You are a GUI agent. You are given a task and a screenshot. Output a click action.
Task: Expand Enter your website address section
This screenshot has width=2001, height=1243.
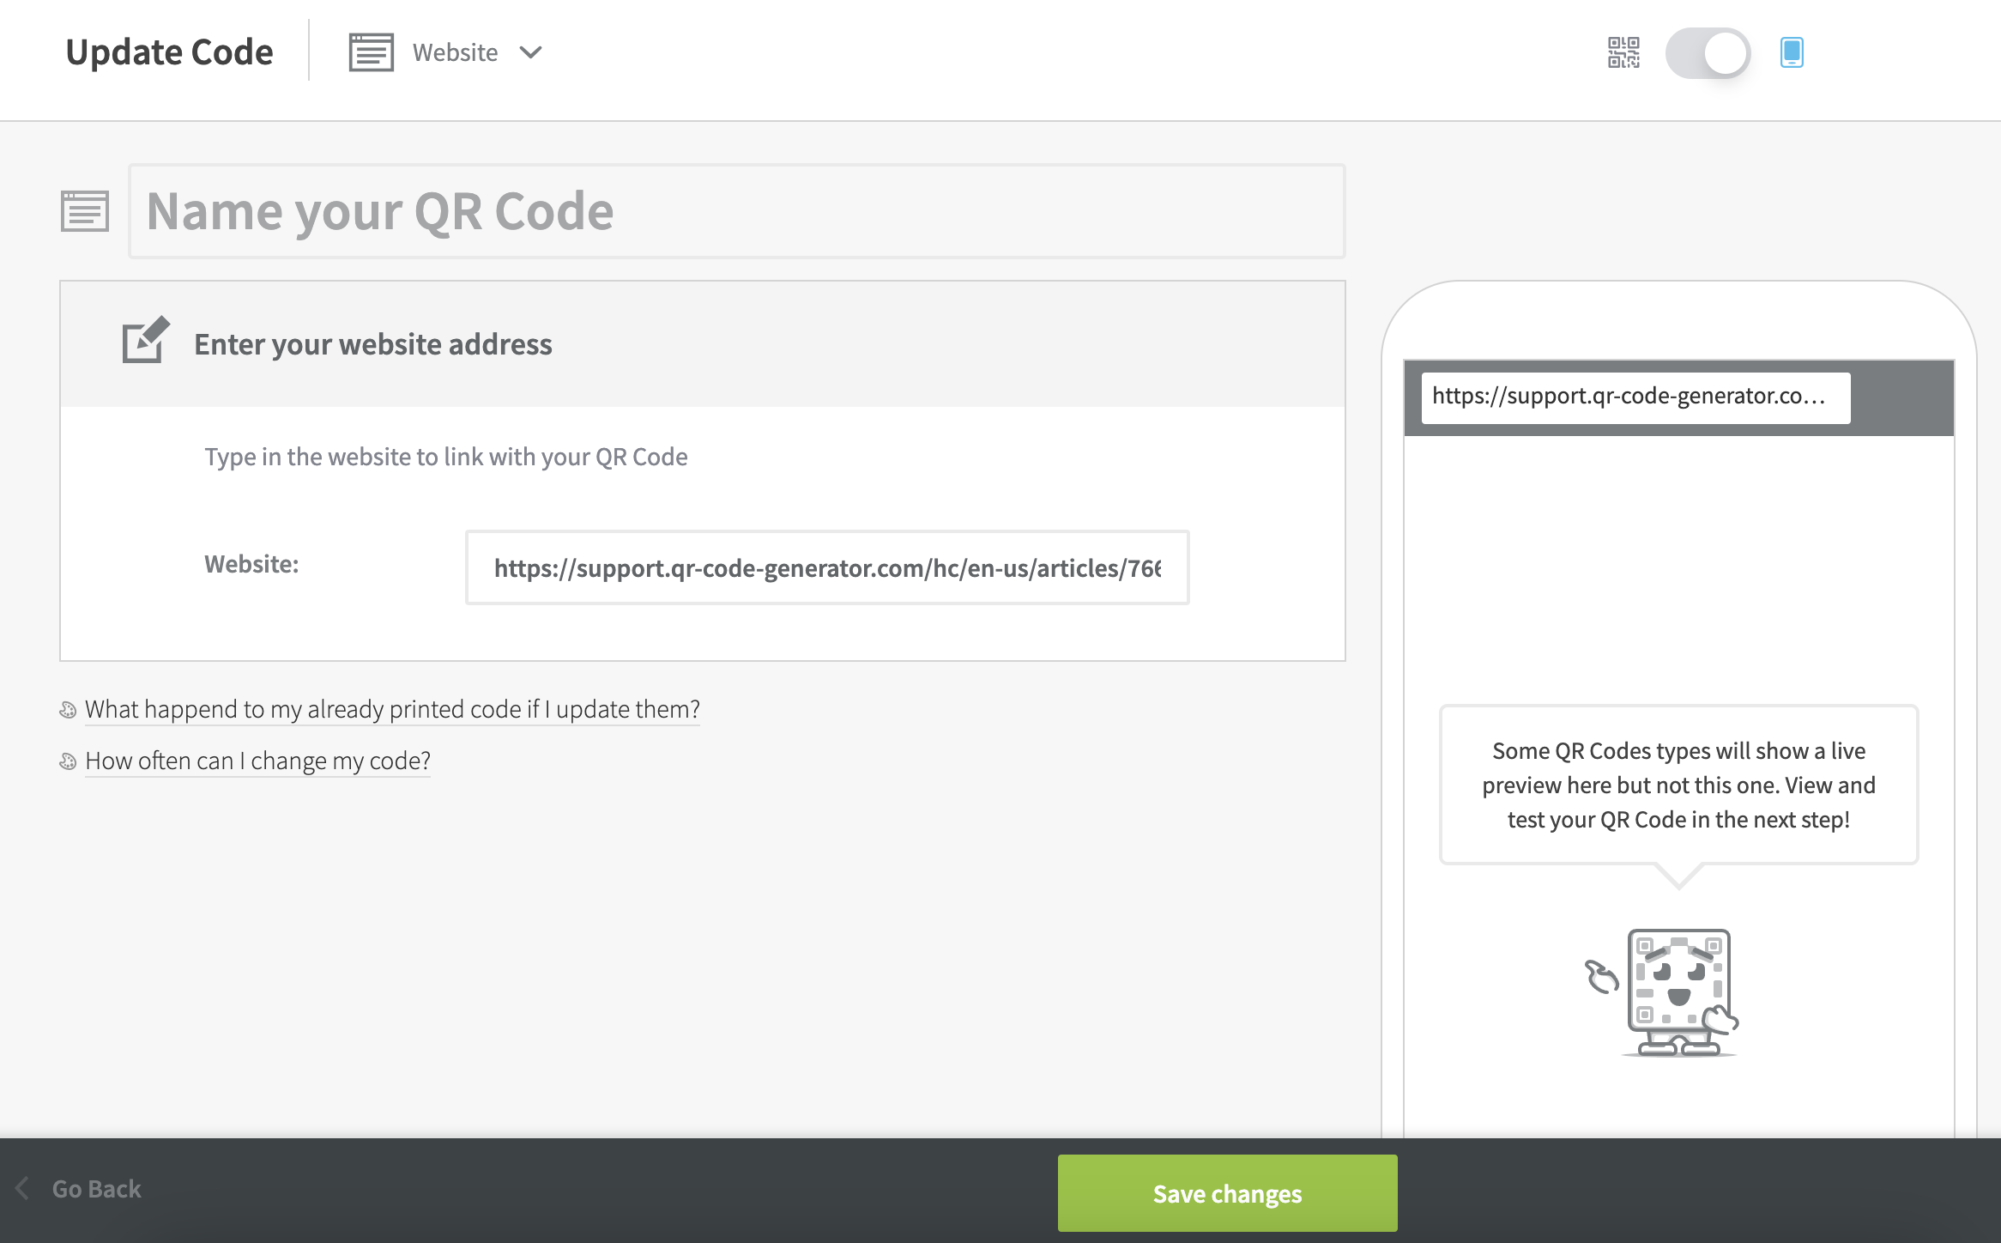[x=703, y=344]
